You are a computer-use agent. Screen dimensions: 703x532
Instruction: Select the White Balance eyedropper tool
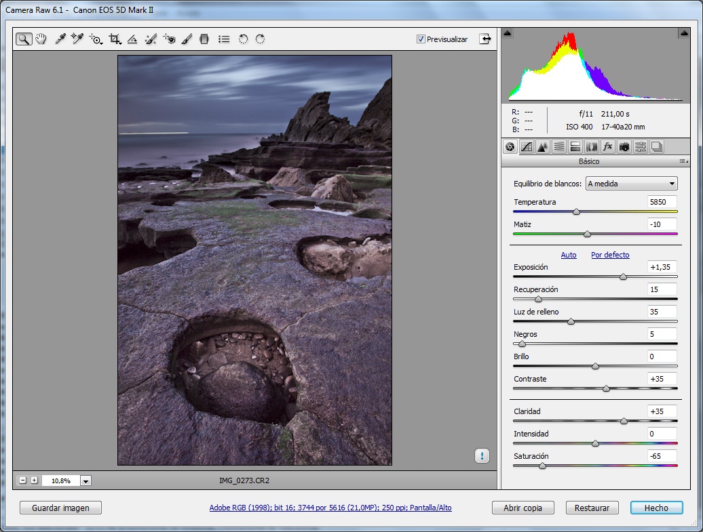60,39
